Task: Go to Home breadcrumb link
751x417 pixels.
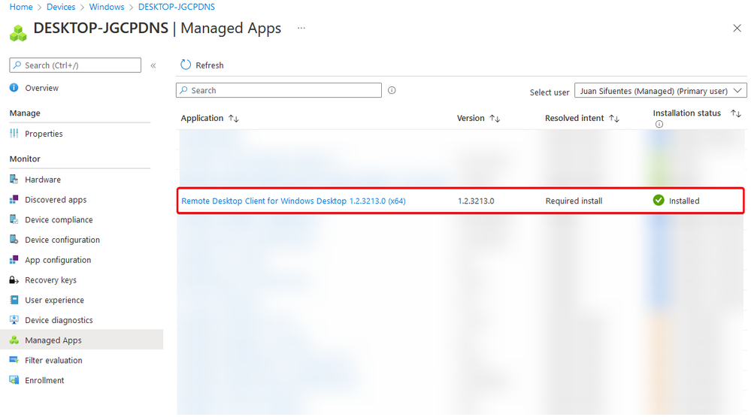Action: tap(21, 7)
